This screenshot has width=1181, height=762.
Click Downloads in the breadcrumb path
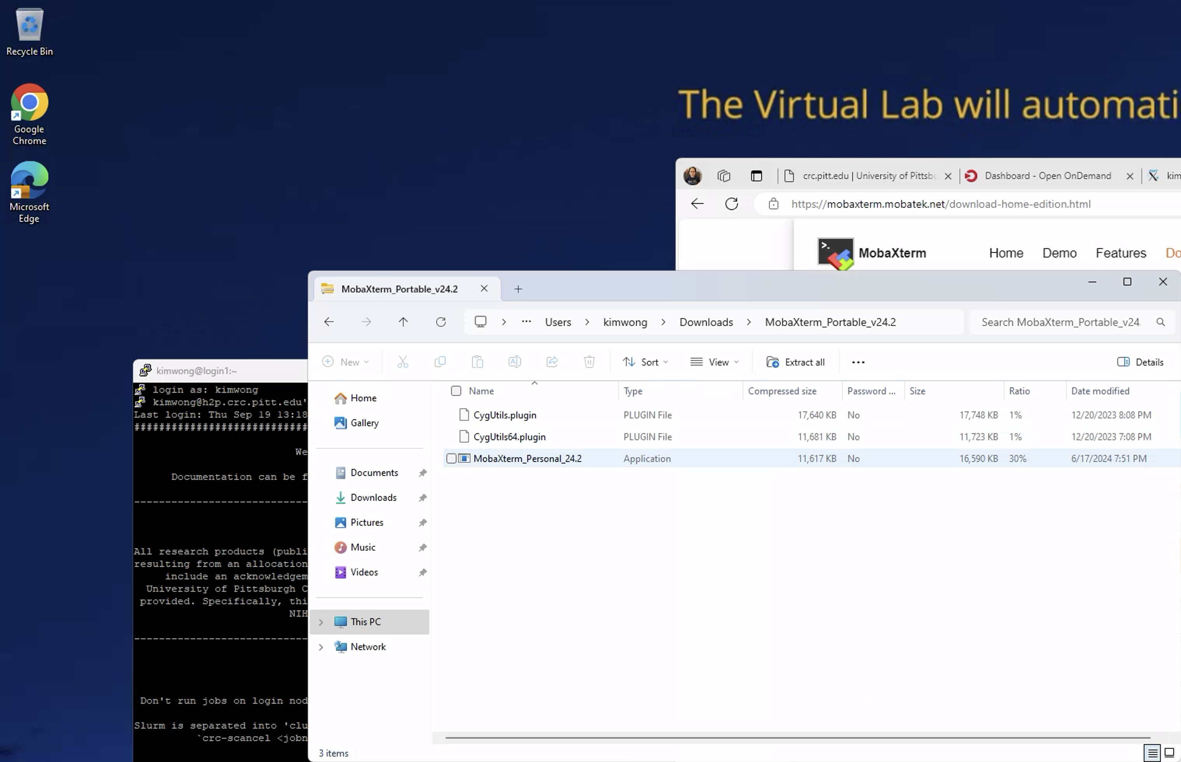pyautogui.click(x=706, y=322)
